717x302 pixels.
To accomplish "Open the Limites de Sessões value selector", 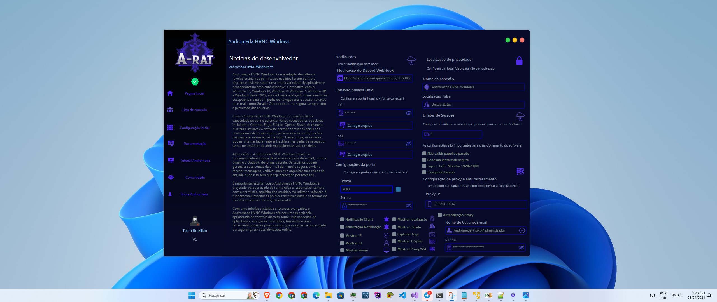I will [x=452, y=134].
